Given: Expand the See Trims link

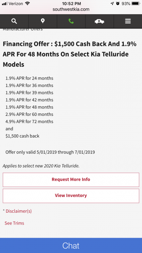Looking at the screenshot, I should 14,223.
